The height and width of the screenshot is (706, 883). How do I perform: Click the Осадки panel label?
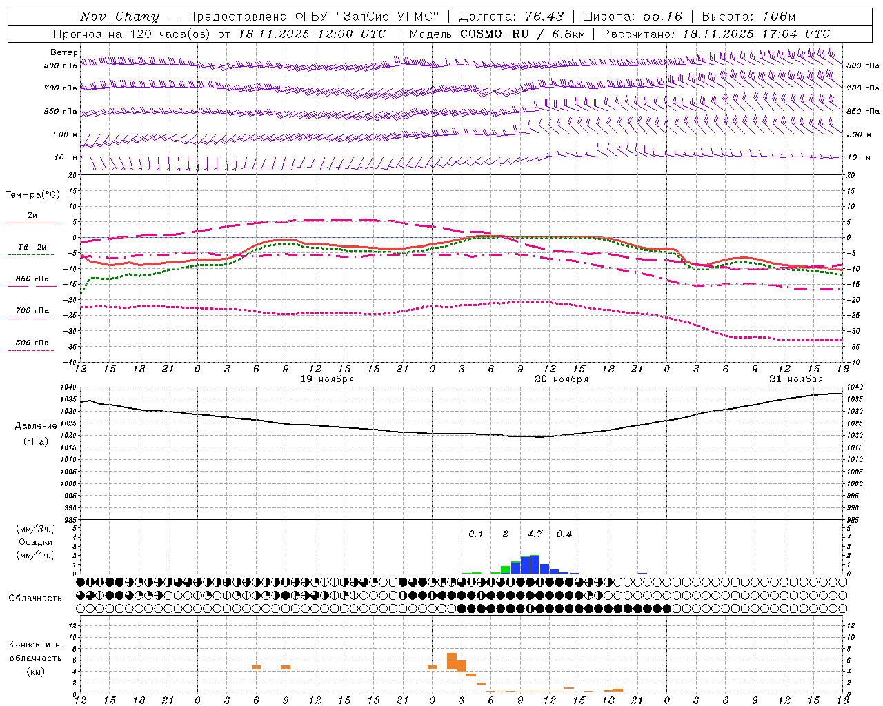pyautogui.click(x=36, y=542)
